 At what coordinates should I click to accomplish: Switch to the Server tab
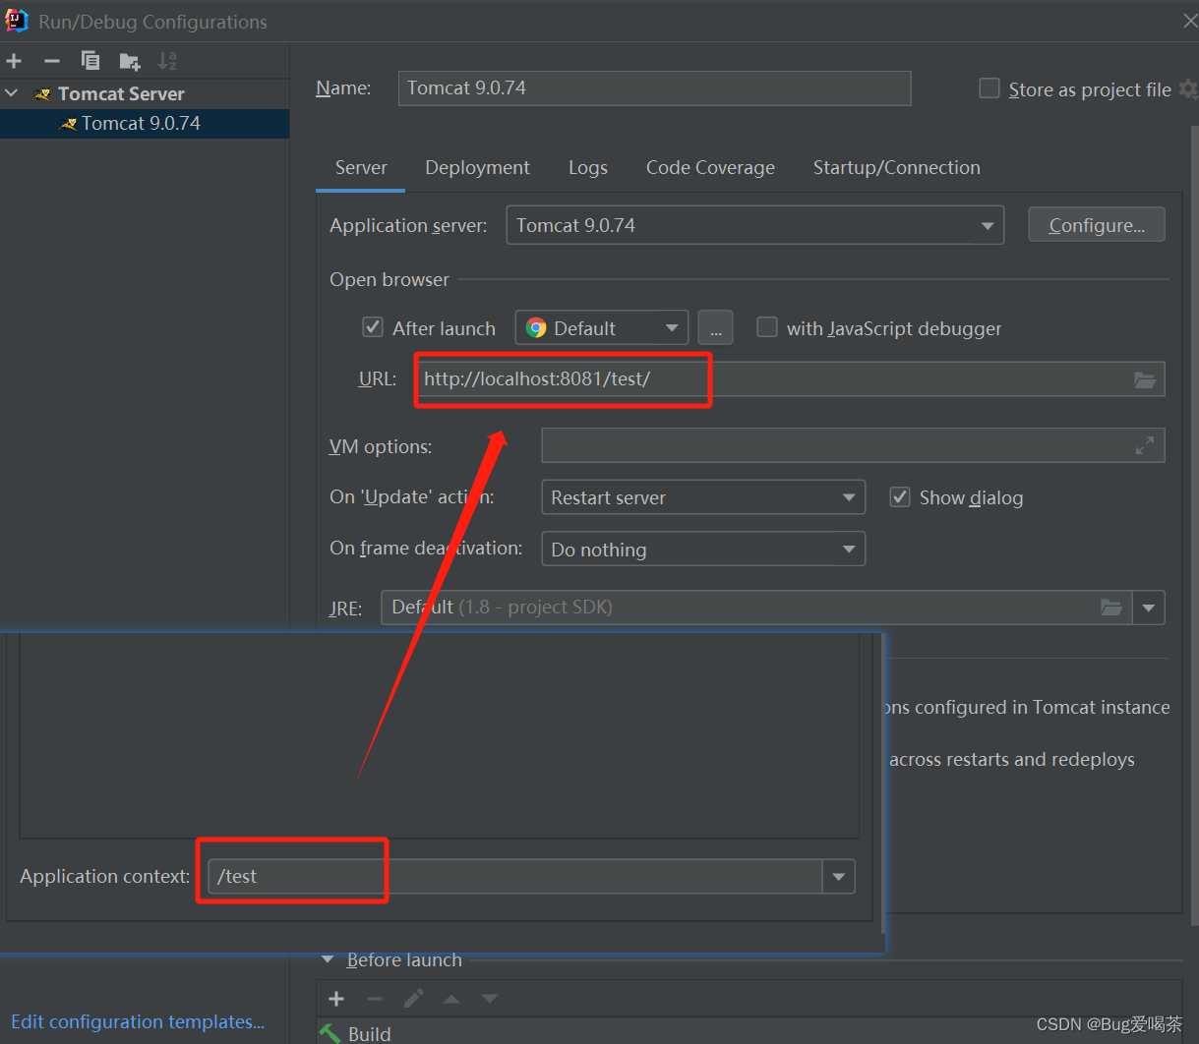(x=361, y=167)
